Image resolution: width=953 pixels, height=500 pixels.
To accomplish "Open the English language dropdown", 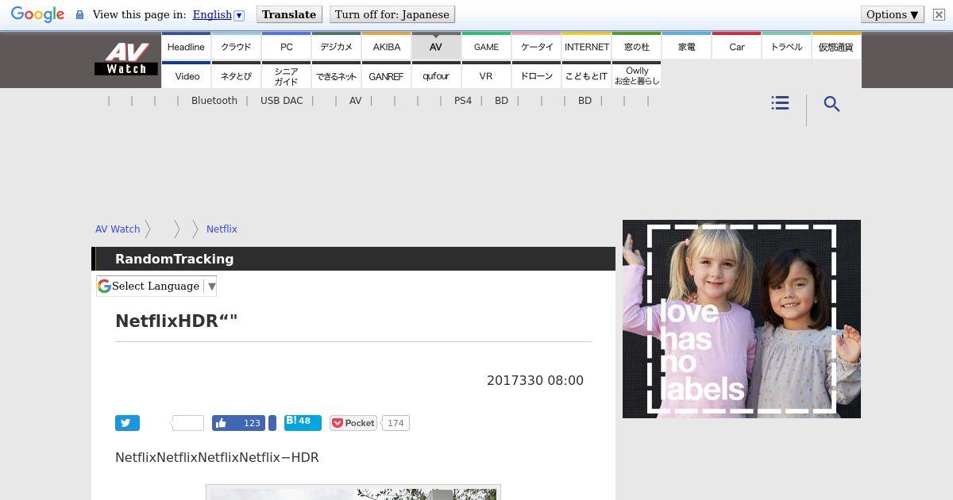I will (x=218, y=14).
